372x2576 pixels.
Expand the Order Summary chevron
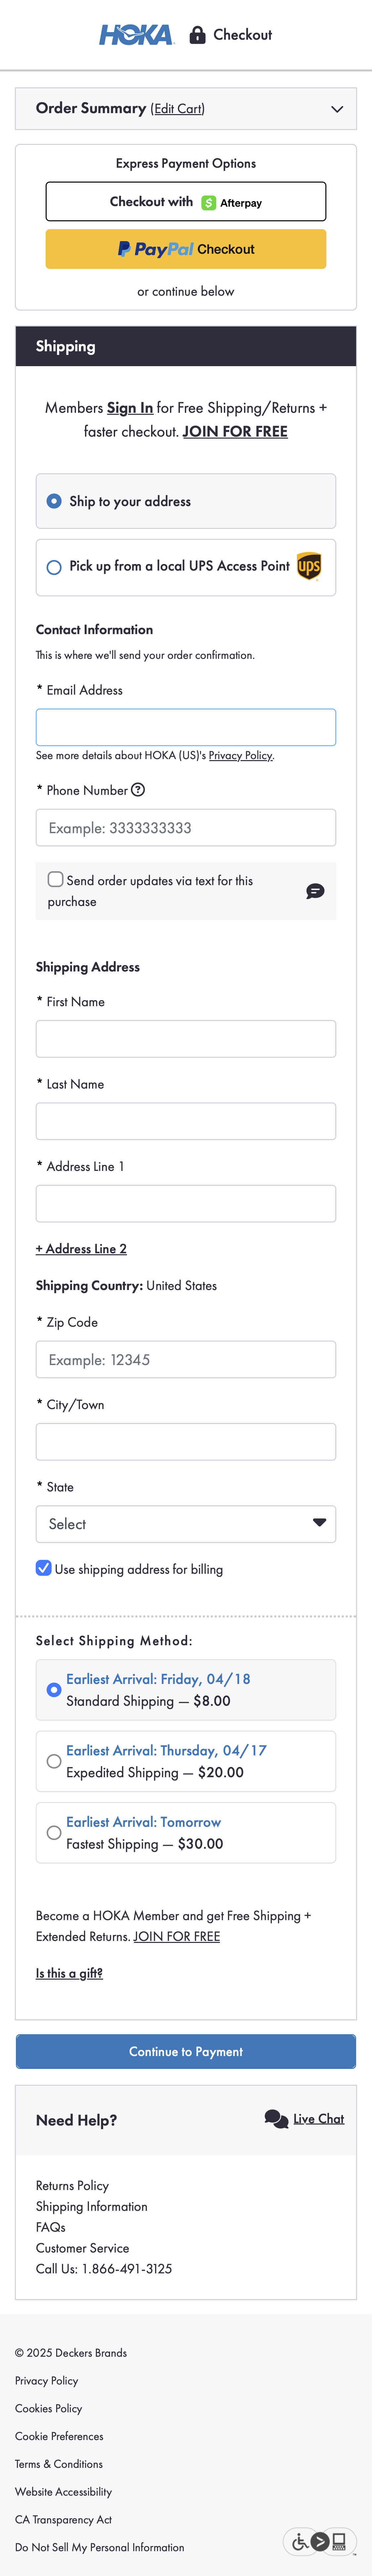[337, 109]
